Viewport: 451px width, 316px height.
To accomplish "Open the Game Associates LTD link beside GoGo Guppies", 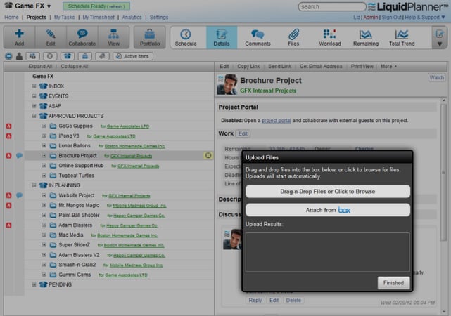I will [128, 126].
